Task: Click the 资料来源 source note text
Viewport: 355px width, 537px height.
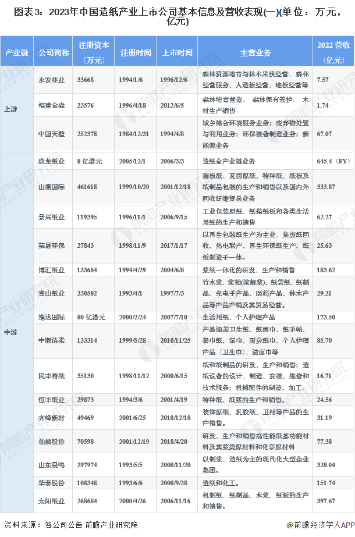Action: coord(71,525)
